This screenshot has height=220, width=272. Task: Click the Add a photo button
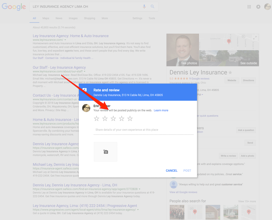[x=247, y=156]
